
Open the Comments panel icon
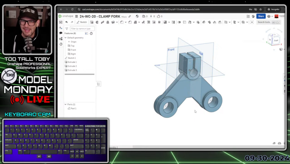(x=61, y=33)
